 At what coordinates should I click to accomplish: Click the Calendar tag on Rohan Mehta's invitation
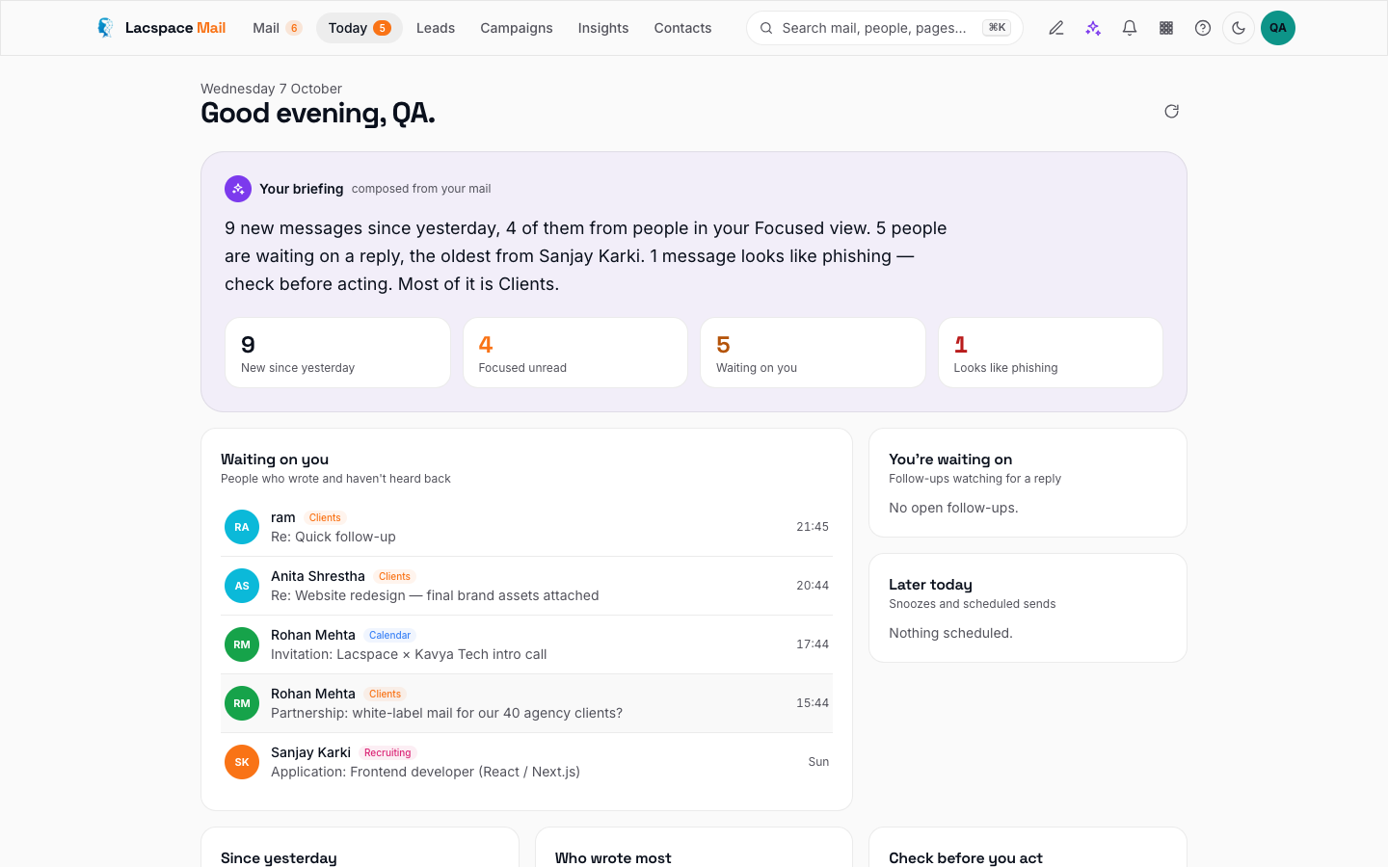pos(390,636)
